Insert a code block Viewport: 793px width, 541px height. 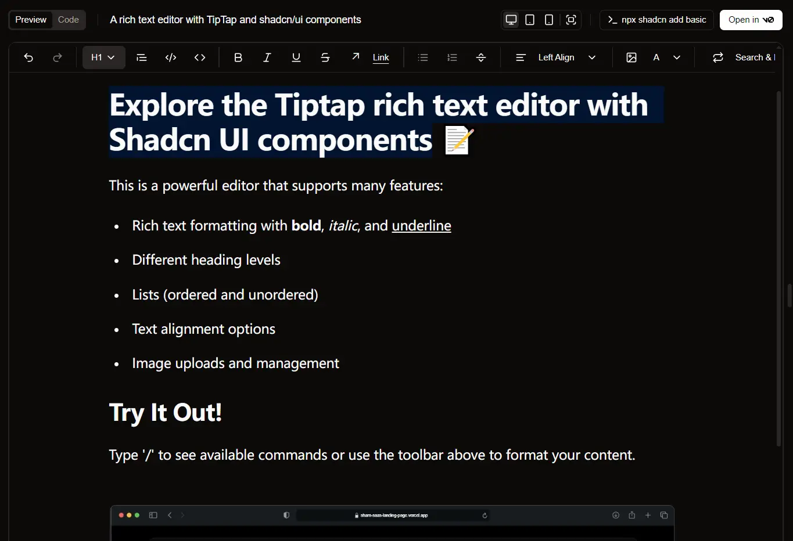pos(171,57)
